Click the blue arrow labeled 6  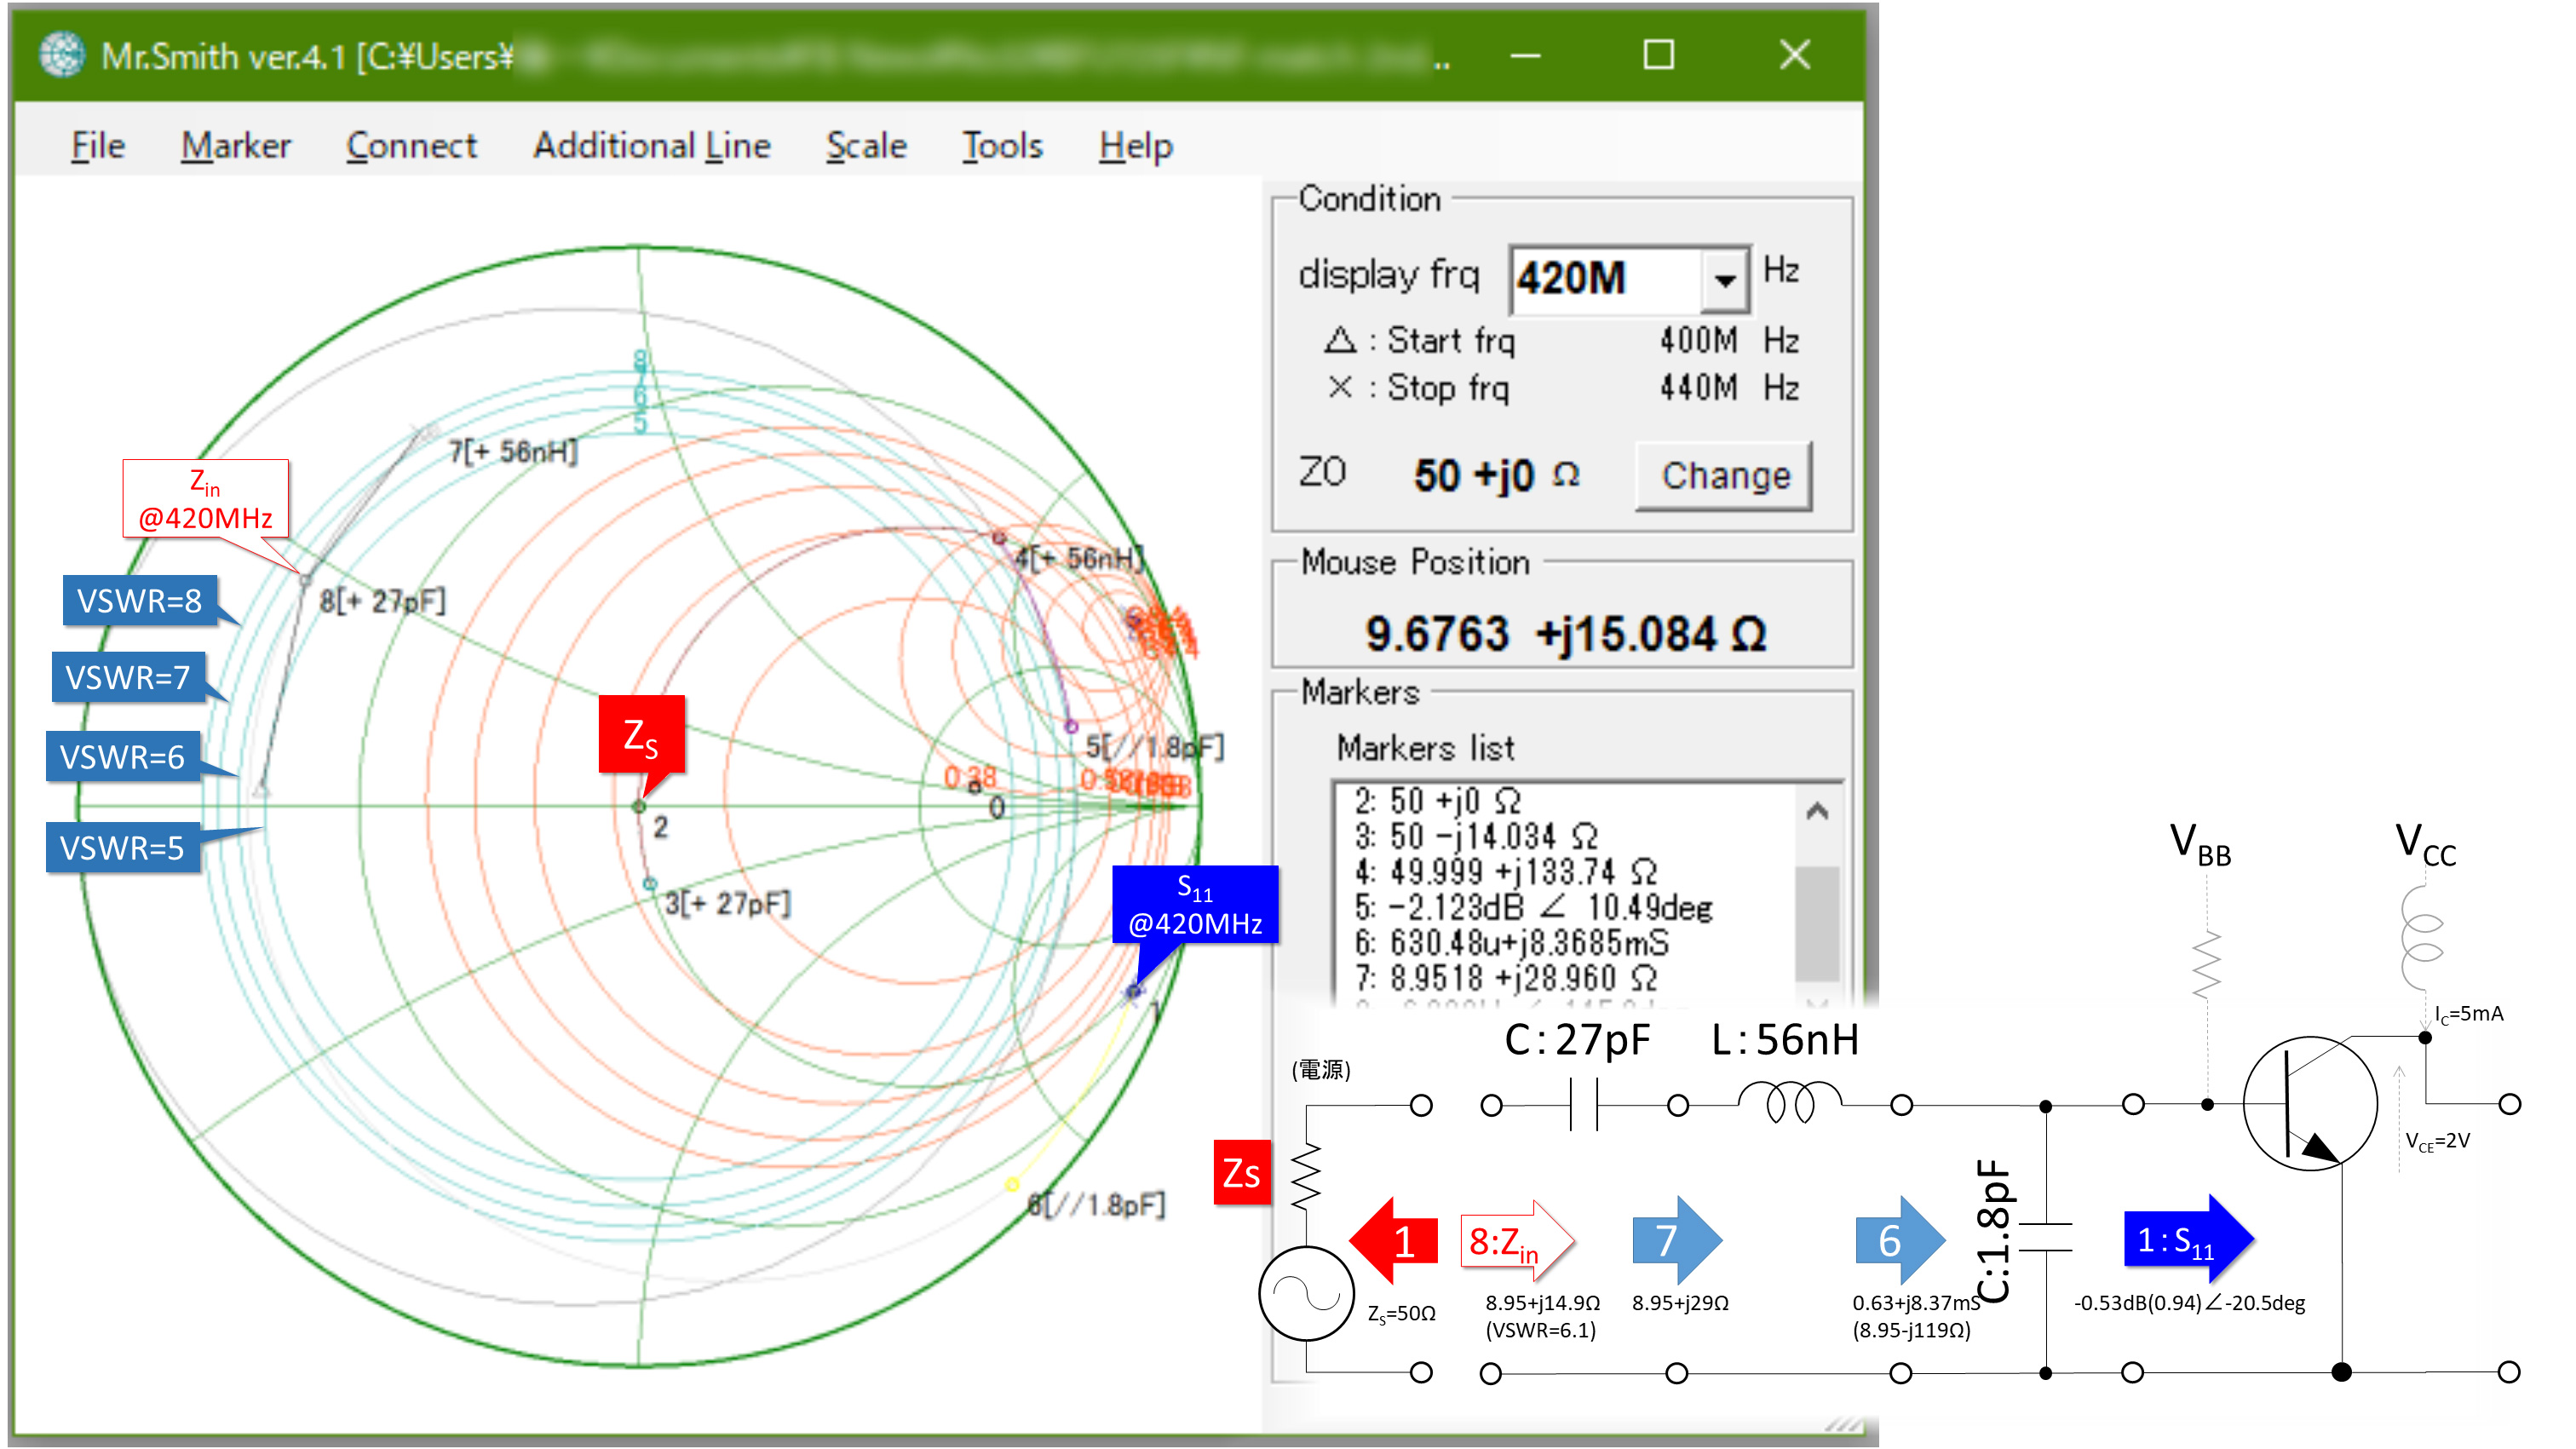pos(1898,1241)
